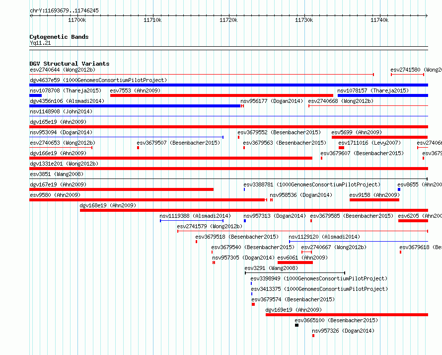Select the dgv4637e59 blue variant bar
The image size is (442, 355).
228,85
